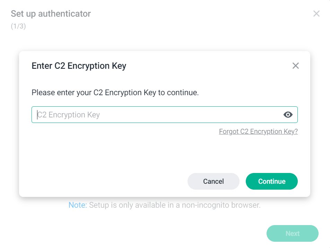Focus the C2 Encryption Key input field
Viewport: 330px width, 248px height.
(165, 115)
